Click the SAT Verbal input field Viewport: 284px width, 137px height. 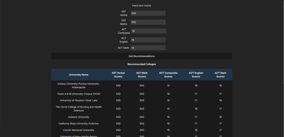(148, 13)
